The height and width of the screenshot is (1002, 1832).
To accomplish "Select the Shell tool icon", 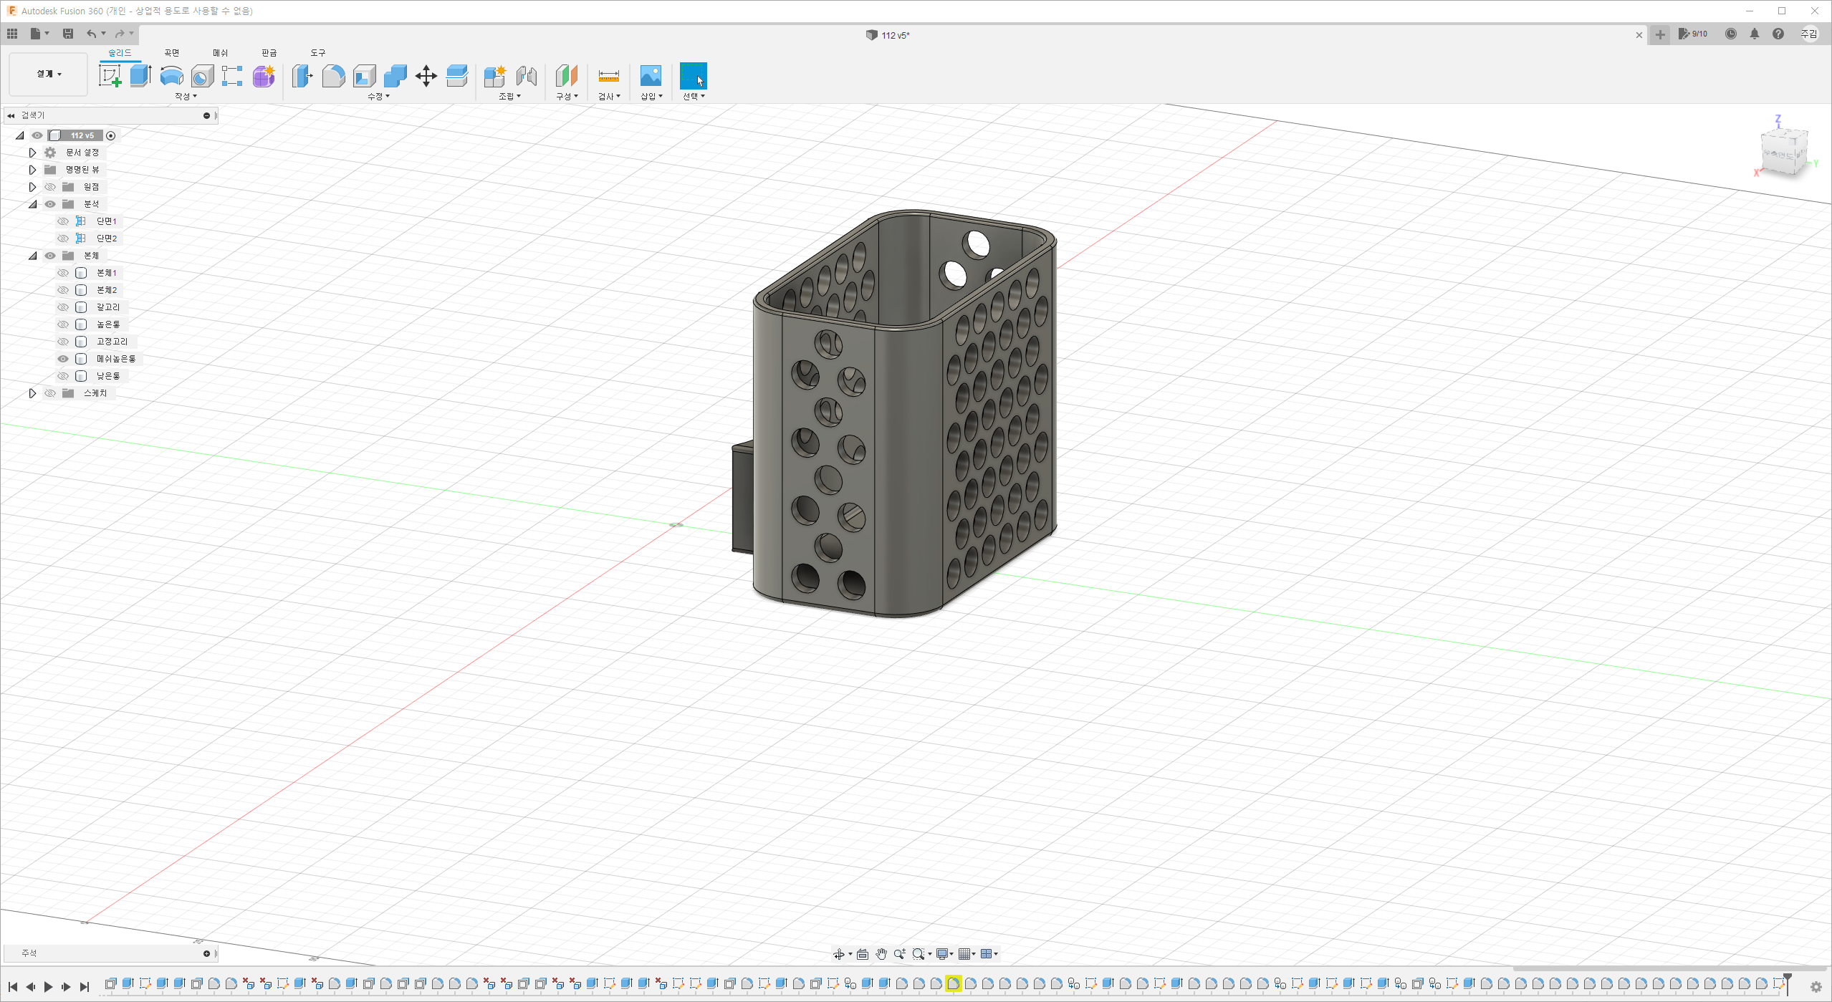I will coord(364,75).
